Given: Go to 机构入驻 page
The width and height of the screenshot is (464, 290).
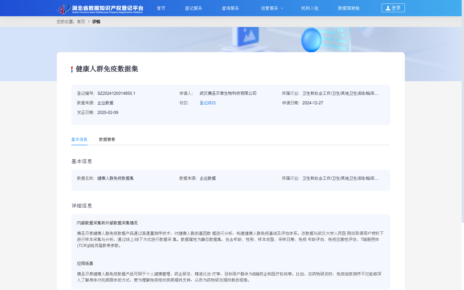Looking at the screenshot, I should click(310, 8).
